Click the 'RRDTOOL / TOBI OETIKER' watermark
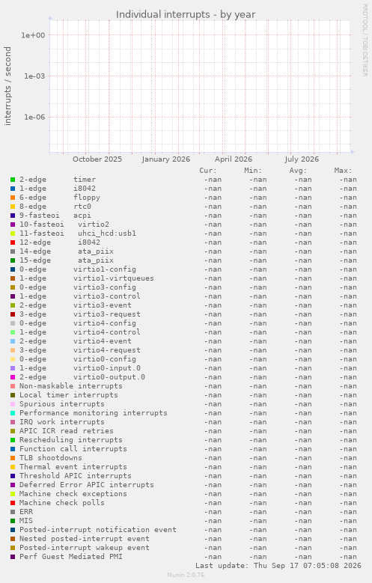 [365, 40]
